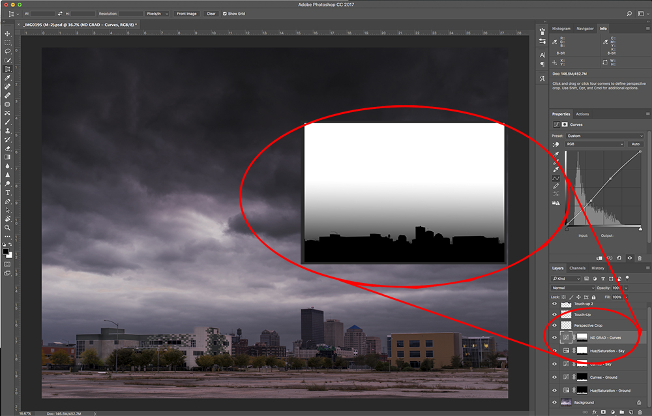Open the Kind filter dropdown
The height and width of the screenshot is (416, 652).
pyautogui.click(x=566, y=278)
